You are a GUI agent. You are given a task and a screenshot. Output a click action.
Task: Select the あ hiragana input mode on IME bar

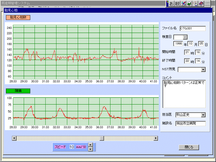pos(171,4)
